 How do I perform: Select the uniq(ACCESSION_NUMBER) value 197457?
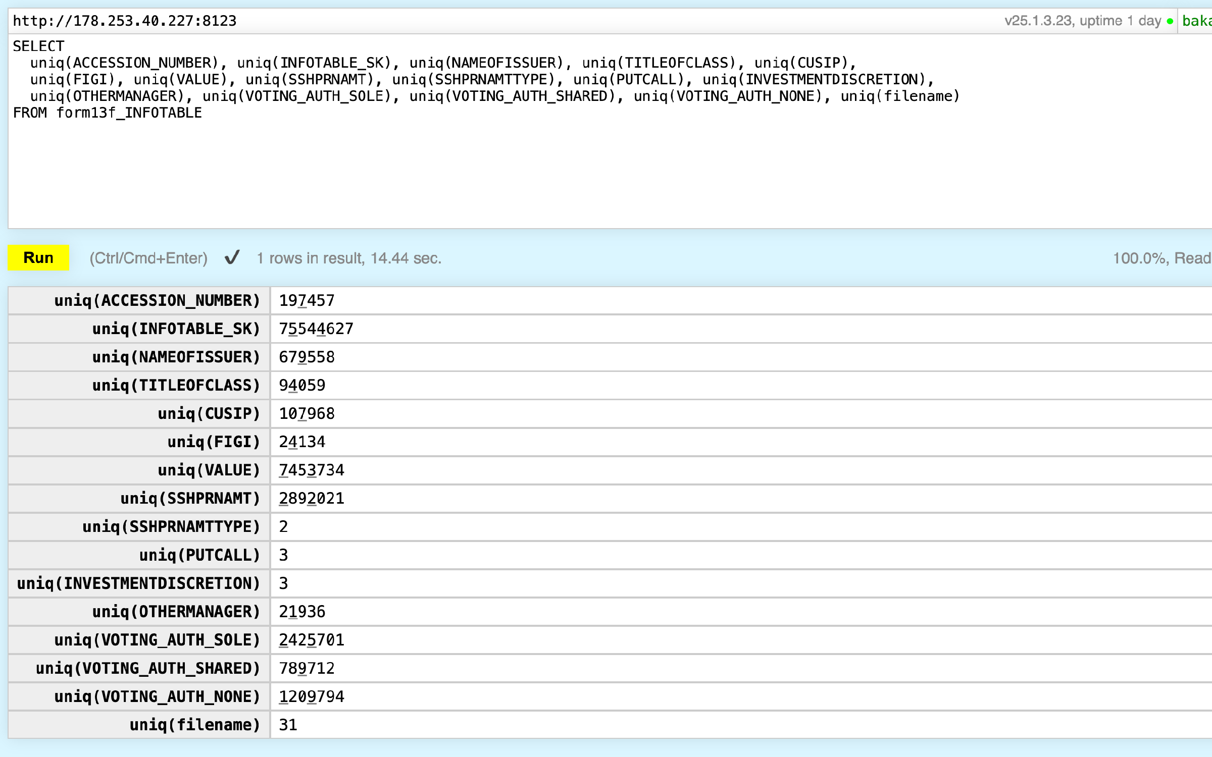(x=307, y=301)
